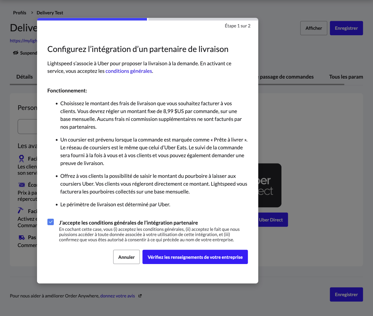
Task: Click the Uber Direct button behind the dialog
Action: (x=273, y=220)
